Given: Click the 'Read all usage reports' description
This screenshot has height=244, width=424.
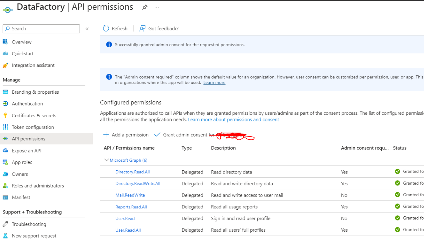Looking at the screenshot, I should (234, 207).
